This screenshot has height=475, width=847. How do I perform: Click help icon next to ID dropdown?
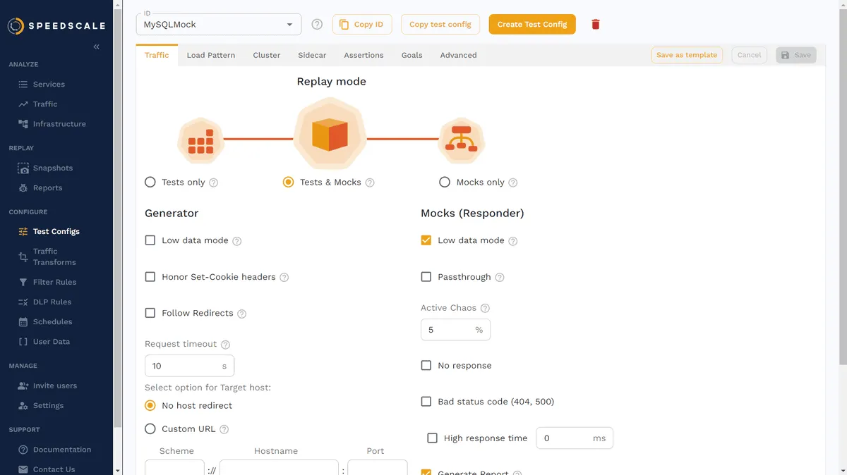(x=317, y=25)
